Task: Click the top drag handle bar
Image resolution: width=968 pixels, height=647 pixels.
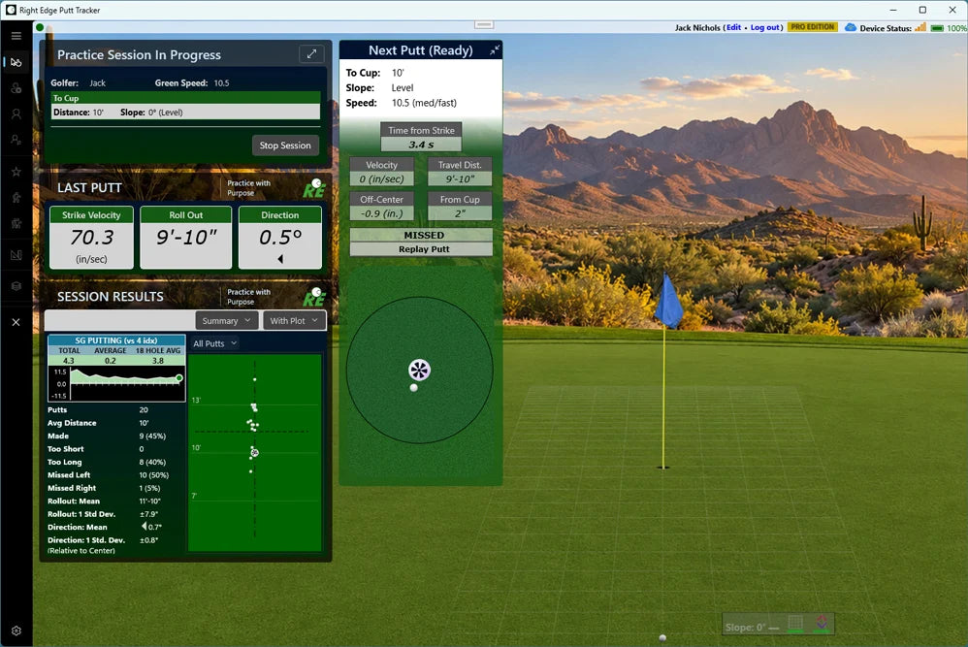Action: pos(484,24)
